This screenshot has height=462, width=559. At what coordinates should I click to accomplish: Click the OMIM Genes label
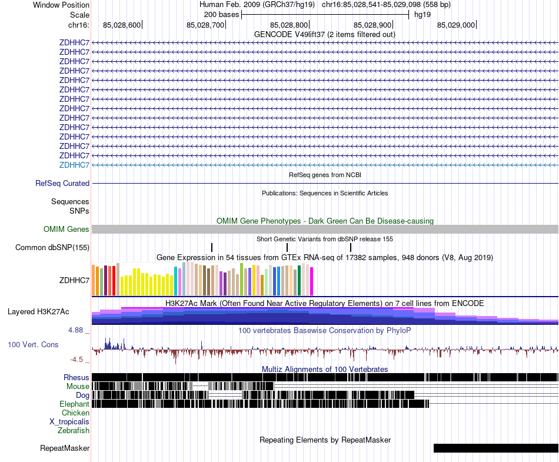(x=66, y=229)
